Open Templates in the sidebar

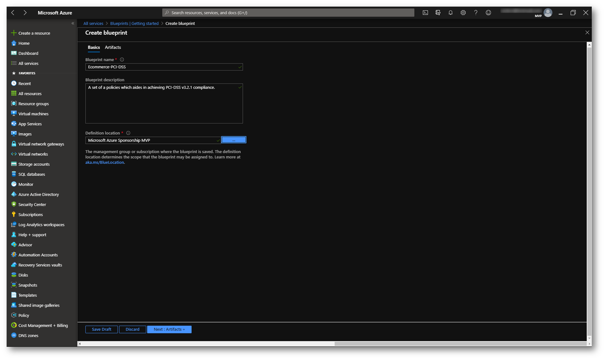click(x=24, y=295)
